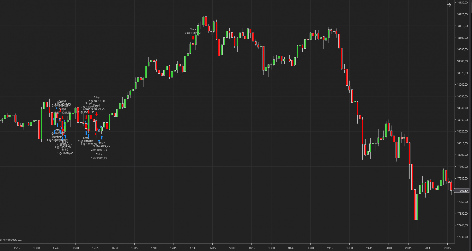The height and width of the screenshot is (251, 472).
Task: Click the 18130,00 price axis label
Action: pos(462,3)
